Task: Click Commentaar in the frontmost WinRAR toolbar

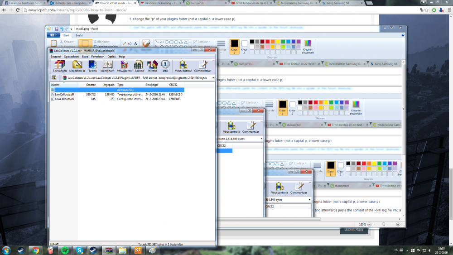Action: 202,66
